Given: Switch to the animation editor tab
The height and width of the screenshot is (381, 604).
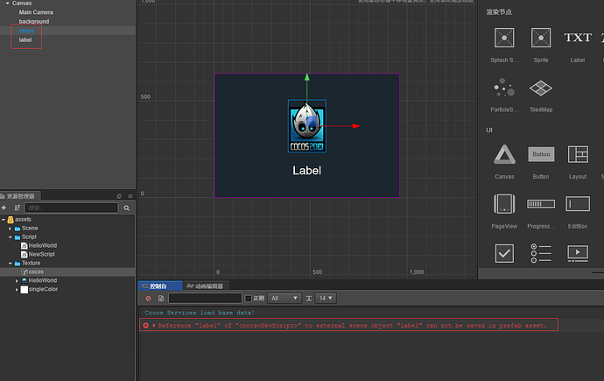Looking at the screenshot, I should tap(206, 286).
